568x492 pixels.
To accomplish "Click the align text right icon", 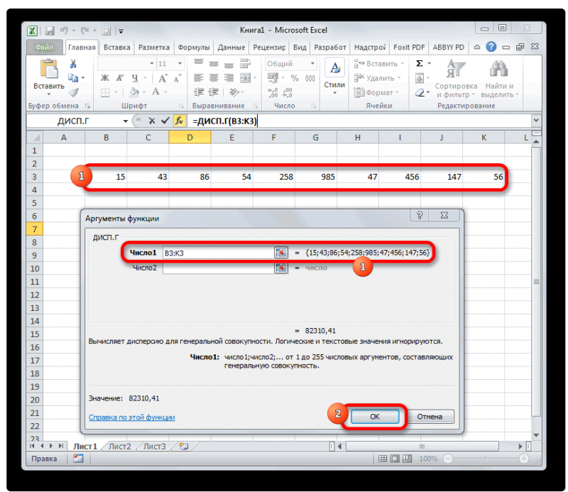I will [229, 78].
